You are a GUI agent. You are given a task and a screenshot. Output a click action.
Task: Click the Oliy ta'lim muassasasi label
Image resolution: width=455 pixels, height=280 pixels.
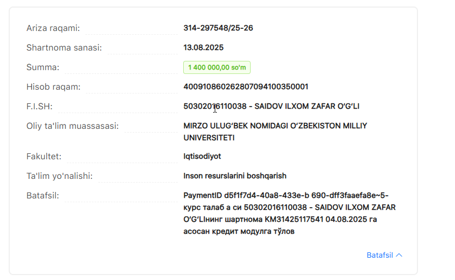72,126
